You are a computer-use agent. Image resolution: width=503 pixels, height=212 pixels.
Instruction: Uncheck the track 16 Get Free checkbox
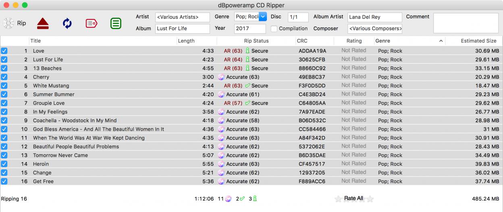[x=4, y=181]
